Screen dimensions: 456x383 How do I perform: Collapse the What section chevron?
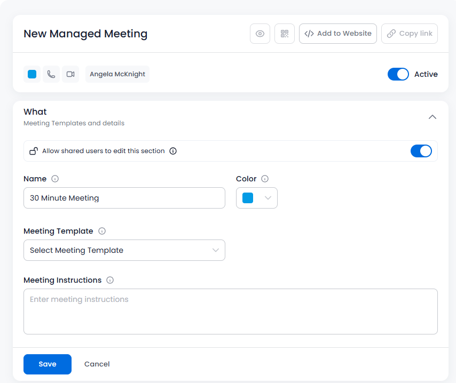(433, 117)
